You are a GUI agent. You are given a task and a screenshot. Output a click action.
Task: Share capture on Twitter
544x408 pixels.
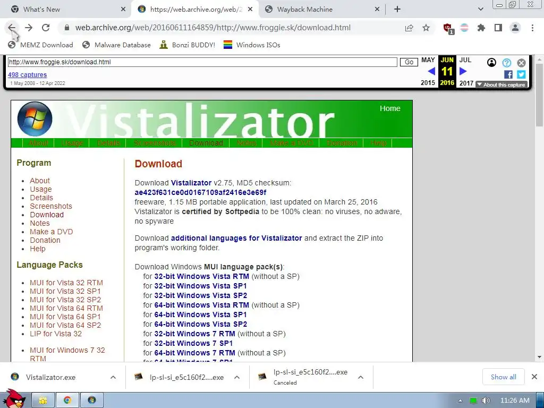pyautogui.click(x=521, y=74)
